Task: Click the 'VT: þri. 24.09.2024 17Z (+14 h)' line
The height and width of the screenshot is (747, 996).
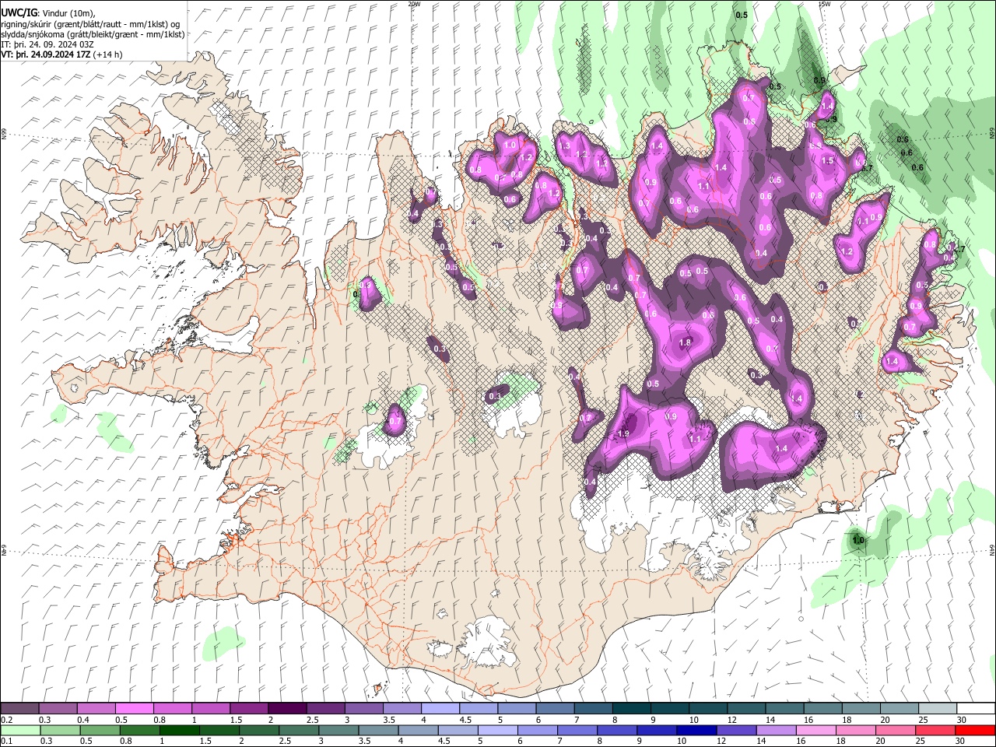Action: pyautogui.click(x=61, y=54)
